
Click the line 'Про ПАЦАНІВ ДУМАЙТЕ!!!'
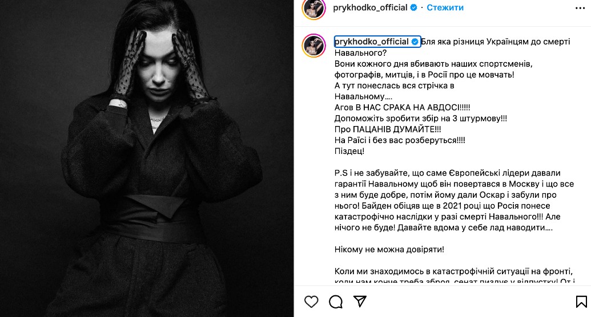(388, 129)
